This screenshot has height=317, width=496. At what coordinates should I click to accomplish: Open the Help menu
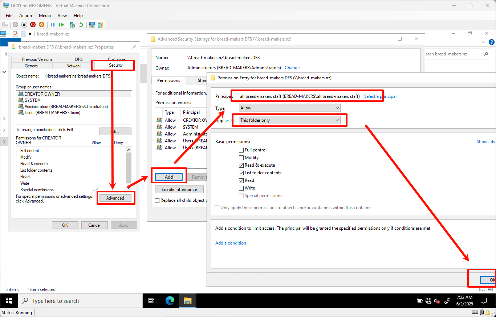click(x=78, y=16)
